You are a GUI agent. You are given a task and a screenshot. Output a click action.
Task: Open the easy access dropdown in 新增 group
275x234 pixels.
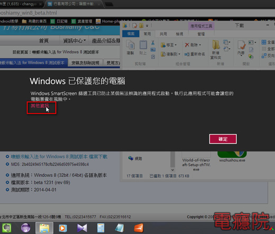click(x=227, y=49)
